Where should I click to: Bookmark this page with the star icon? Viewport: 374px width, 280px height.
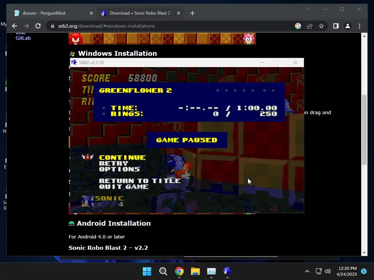click(x=321, y=26)
